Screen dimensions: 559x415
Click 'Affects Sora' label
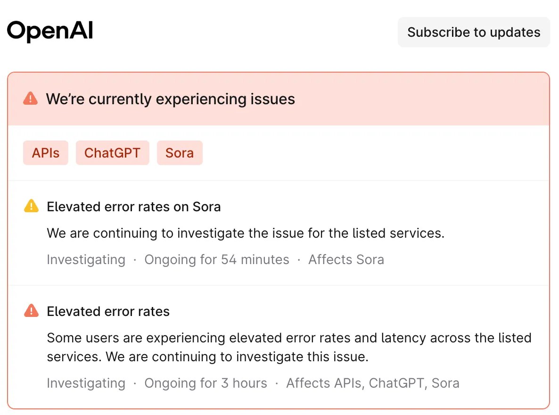point(346,259)
